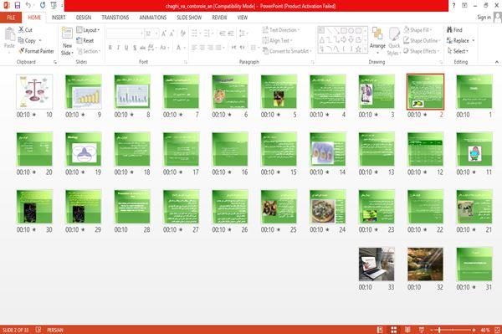Click the Paste clipboard icon
The height and width of the screenshot is (334, 502).
(9, 34)
